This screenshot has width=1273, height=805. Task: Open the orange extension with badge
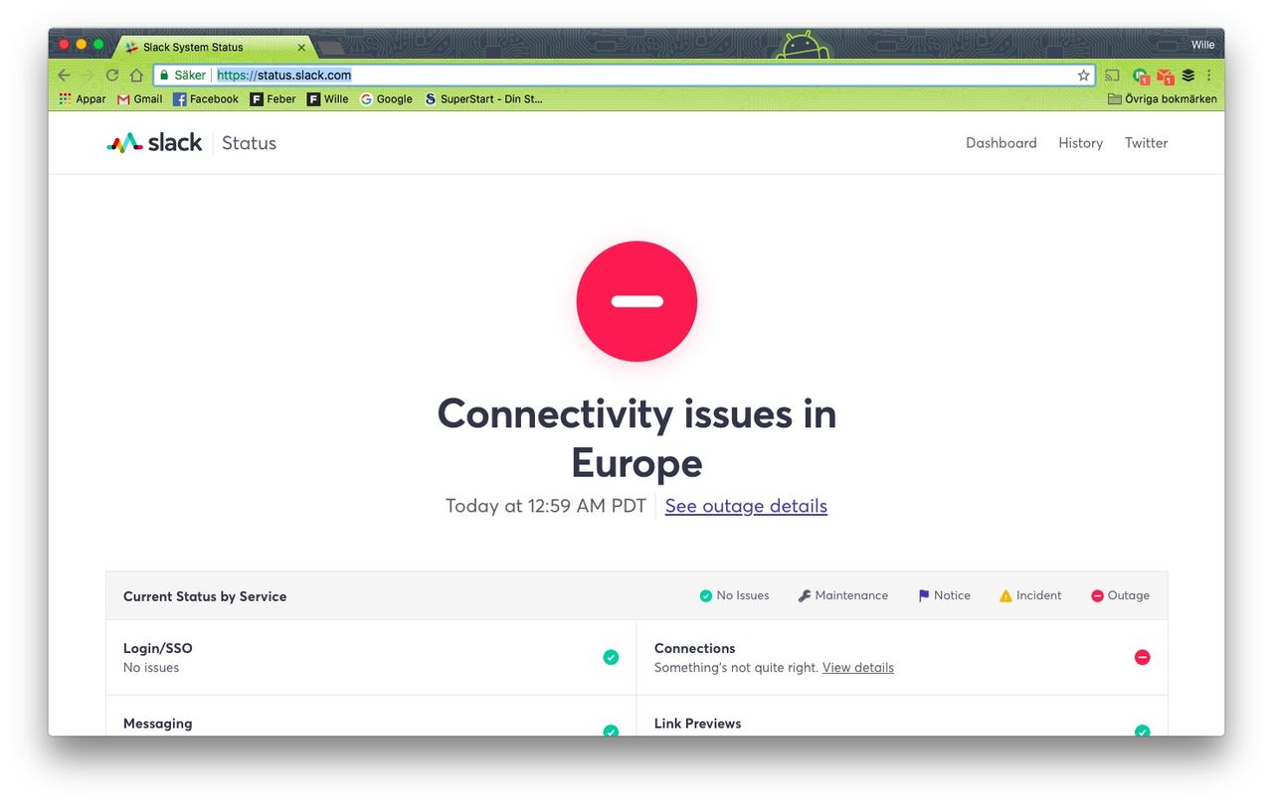[1165, 76]
